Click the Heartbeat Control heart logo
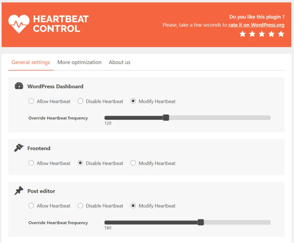 [19, 25]
